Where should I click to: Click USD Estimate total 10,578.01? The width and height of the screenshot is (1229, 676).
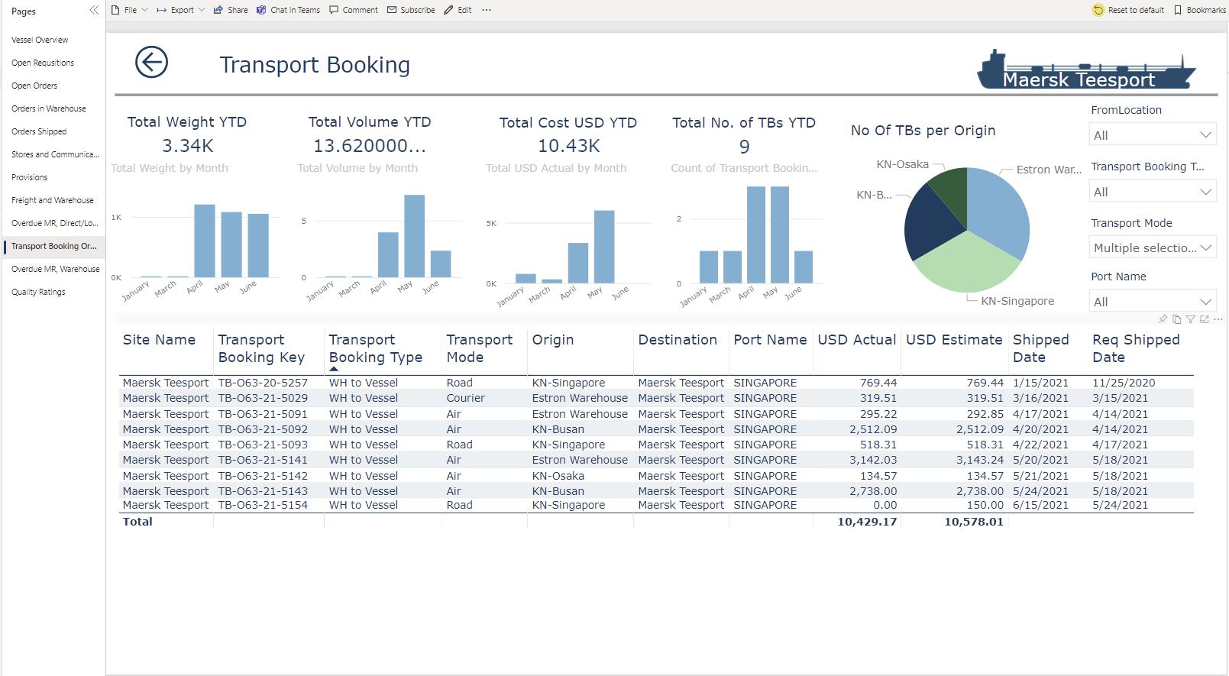coord(974,522)
